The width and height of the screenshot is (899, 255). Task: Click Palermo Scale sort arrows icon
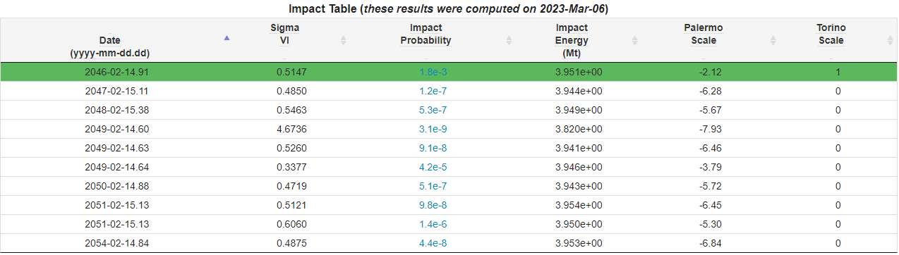pos(774,40)
